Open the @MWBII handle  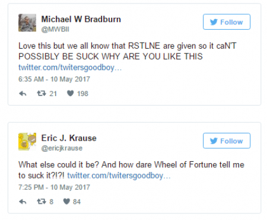point(55,29)
